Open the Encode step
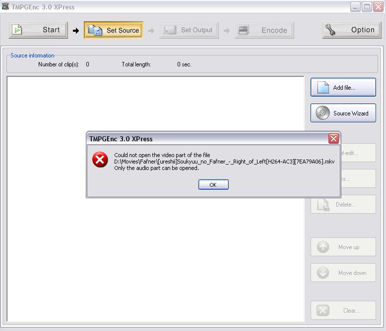The width and height of the screenshot is (386, 331). [x=264, y=30]
